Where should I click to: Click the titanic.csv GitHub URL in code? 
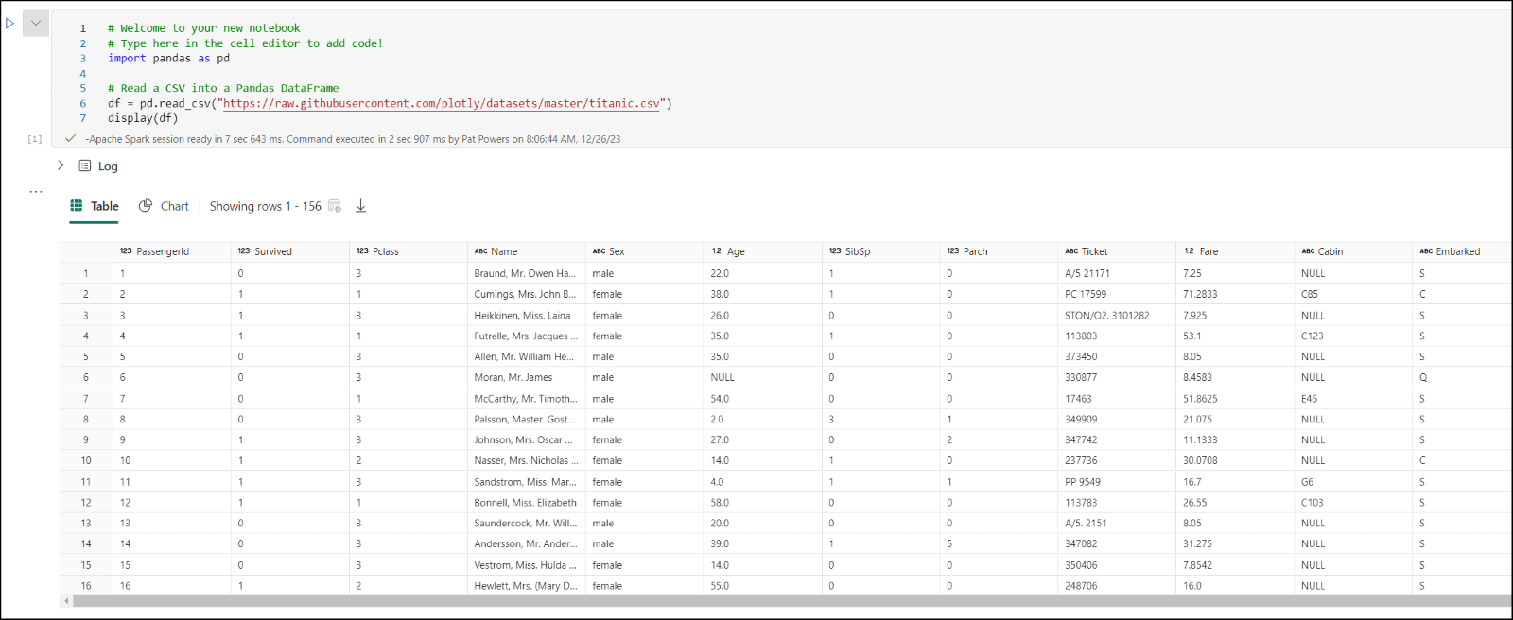point(441,104)
